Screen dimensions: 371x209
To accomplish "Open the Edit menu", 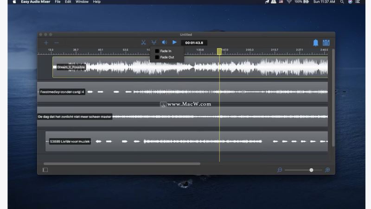I will (x=68, y=2).
